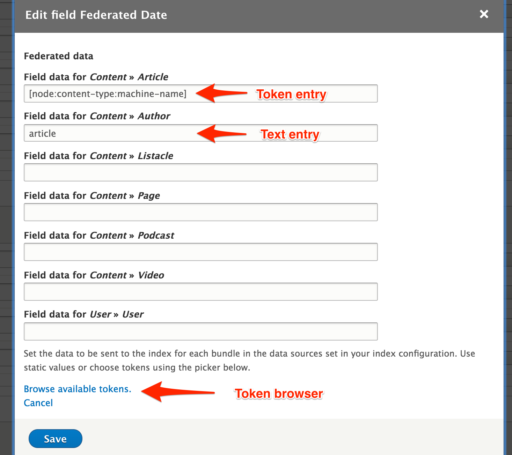Click the empty Listacle field data input
This screenshot has height=455, width=512.
click(200, 172)
